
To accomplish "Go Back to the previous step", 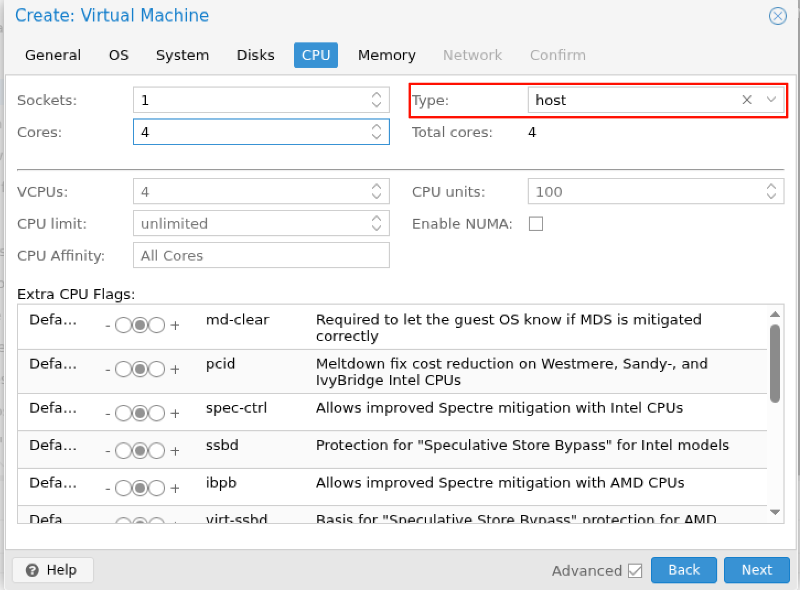I will (684, 570).
